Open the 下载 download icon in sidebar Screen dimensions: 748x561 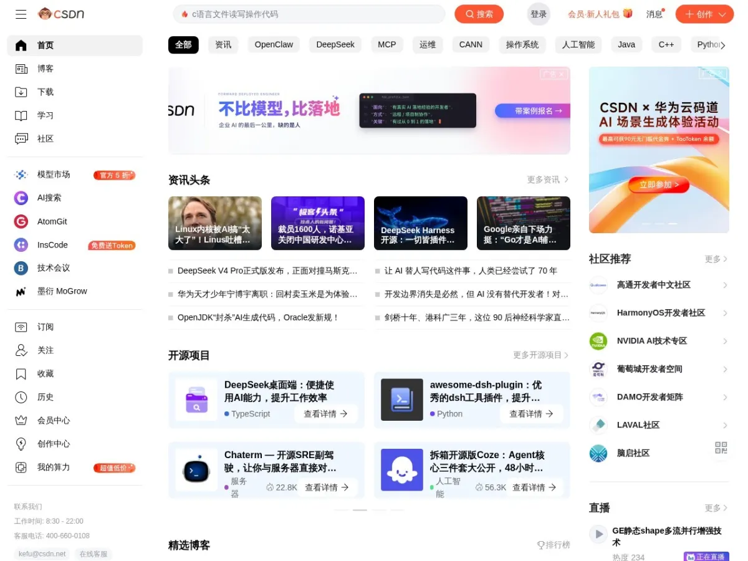tap(21, 92)
